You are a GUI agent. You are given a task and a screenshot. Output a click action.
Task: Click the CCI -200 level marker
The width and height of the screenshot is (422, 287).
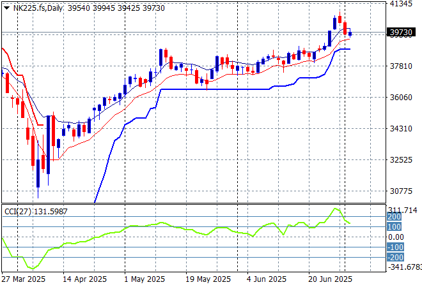pyautogui.click(x=396, y=256)
